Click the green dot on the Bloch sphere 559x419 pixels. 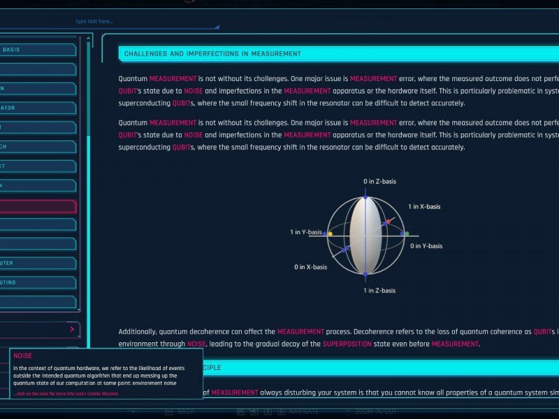pos(406,233)
